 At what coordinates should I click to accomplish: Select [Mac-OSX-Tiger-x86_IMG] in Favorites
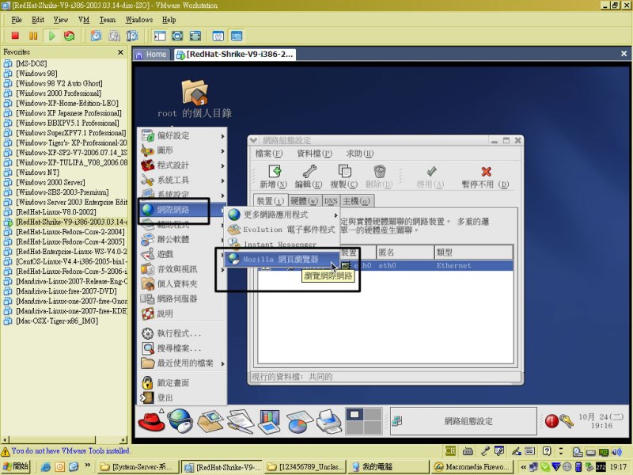pos(56,321)
